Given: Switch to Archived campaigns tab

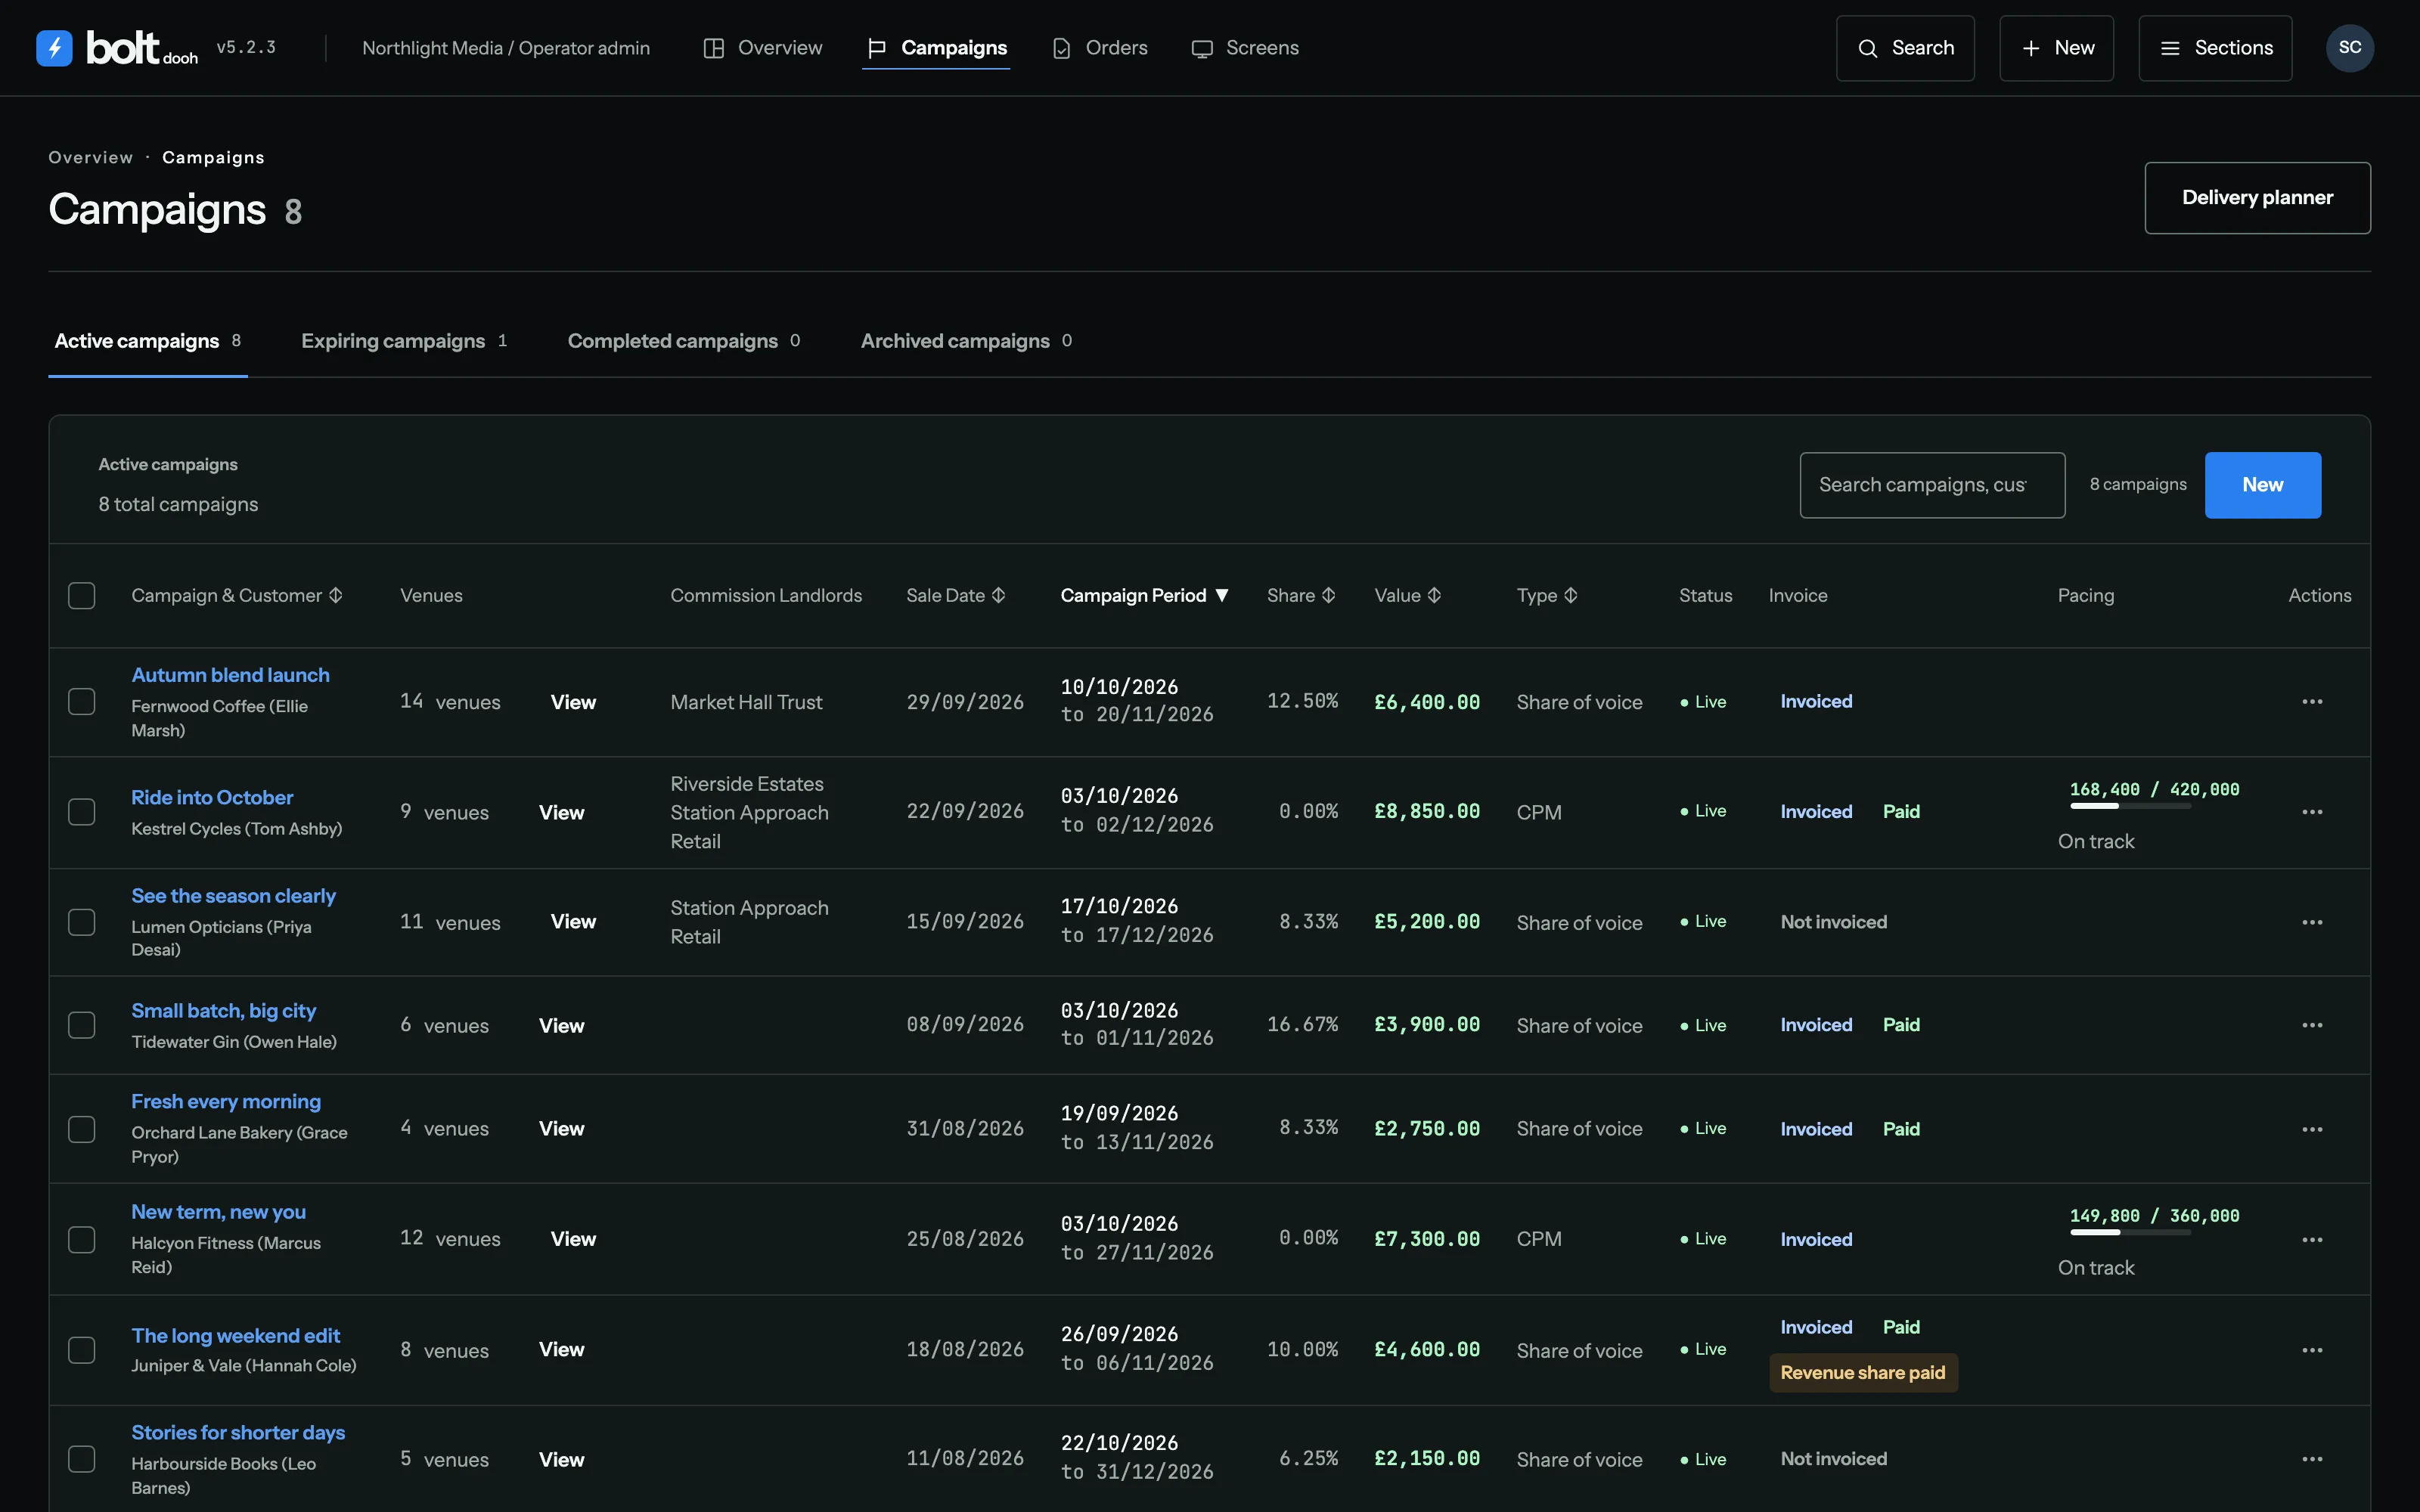Looking at the screenshot, I should coord(966,341).
